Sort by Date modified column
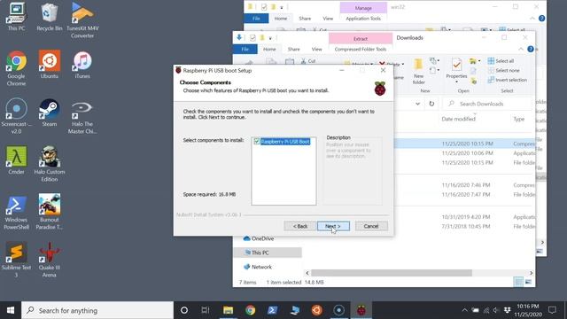 click(459, 119)
